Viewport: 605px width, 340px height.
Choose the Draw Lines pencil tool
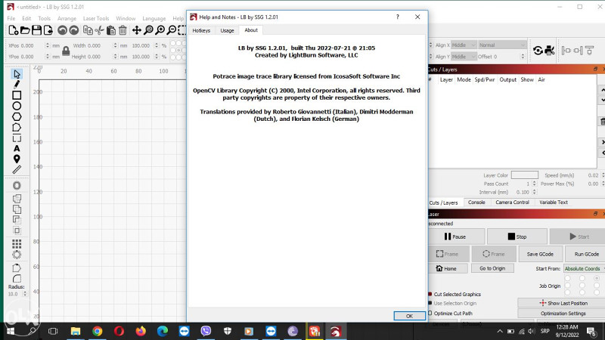[17, 85]
